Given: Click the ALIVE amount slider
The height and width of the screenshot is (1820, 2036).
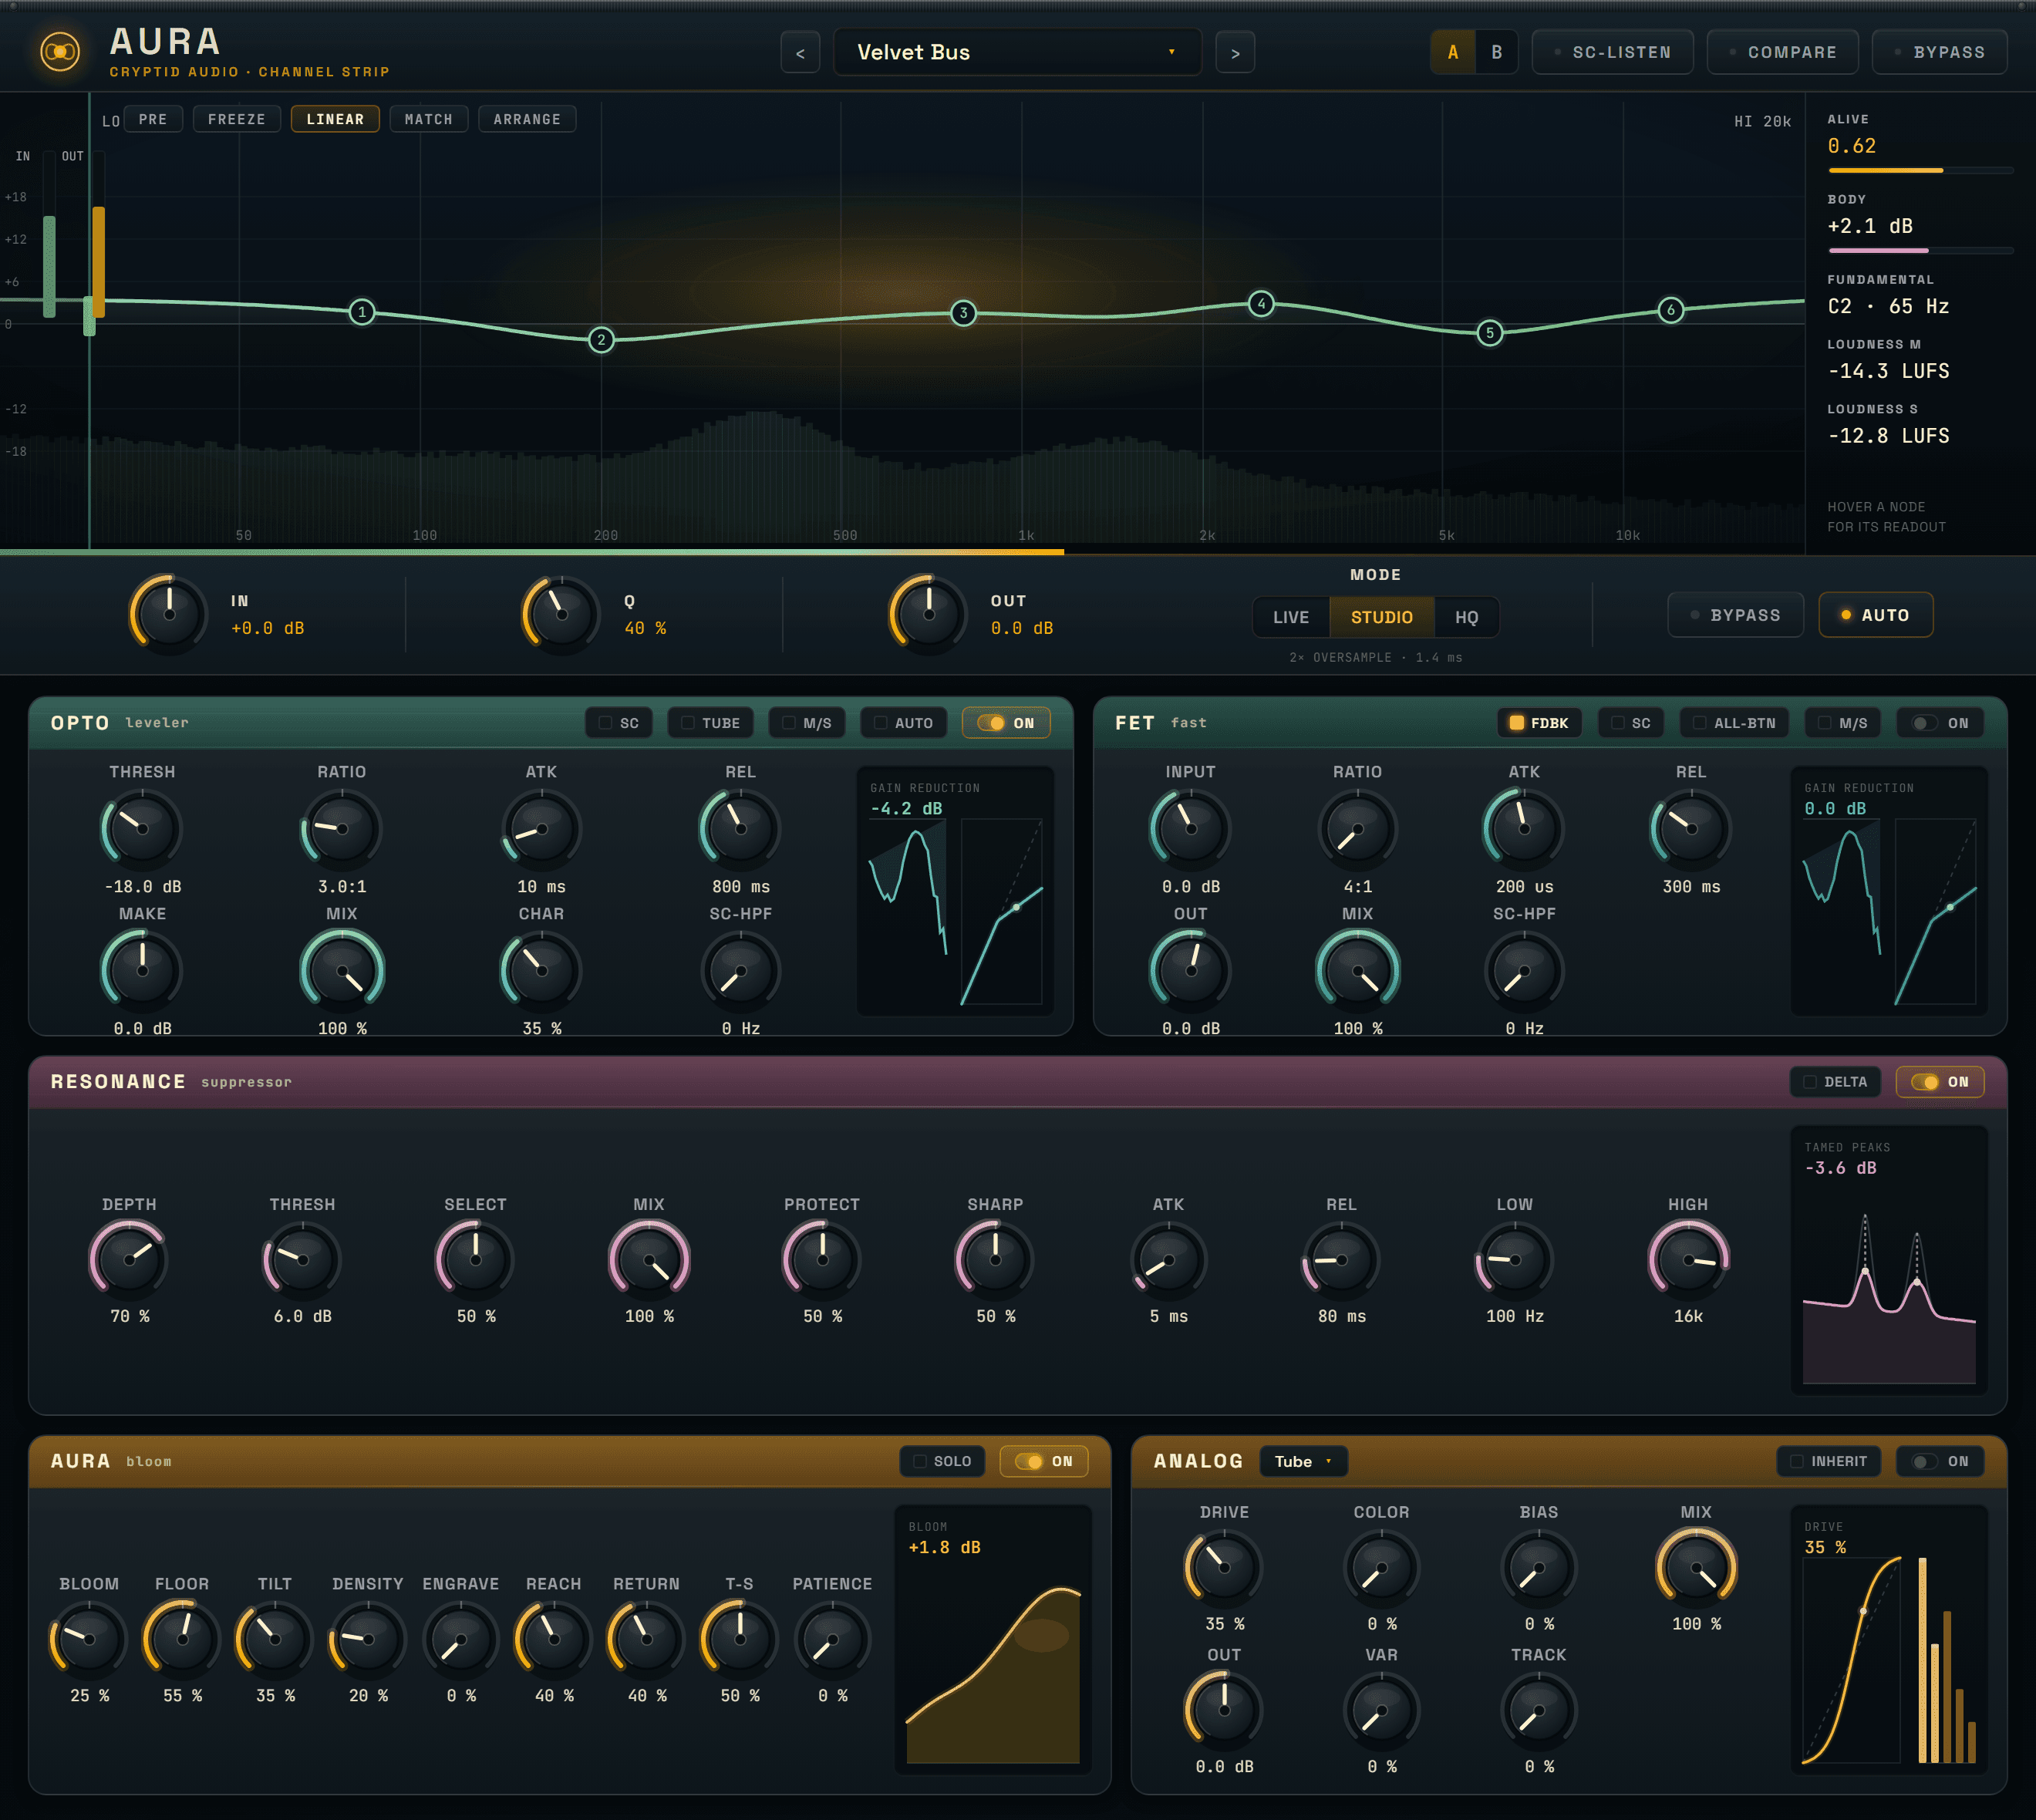Looking at the screenshot, I should [x=1920, y=171].
